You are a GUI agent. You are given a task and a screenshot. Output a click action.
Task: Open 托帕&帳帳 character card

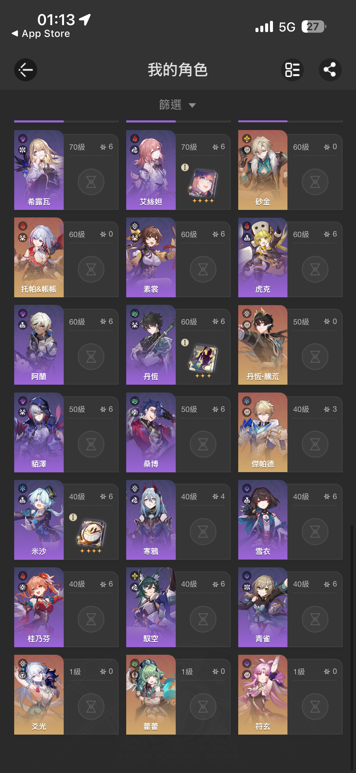66,257
